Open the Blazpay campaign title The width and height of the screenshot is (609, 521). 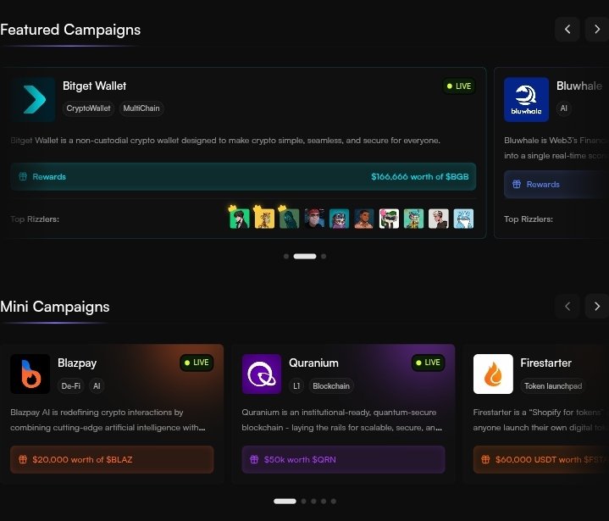pos(77,363)
